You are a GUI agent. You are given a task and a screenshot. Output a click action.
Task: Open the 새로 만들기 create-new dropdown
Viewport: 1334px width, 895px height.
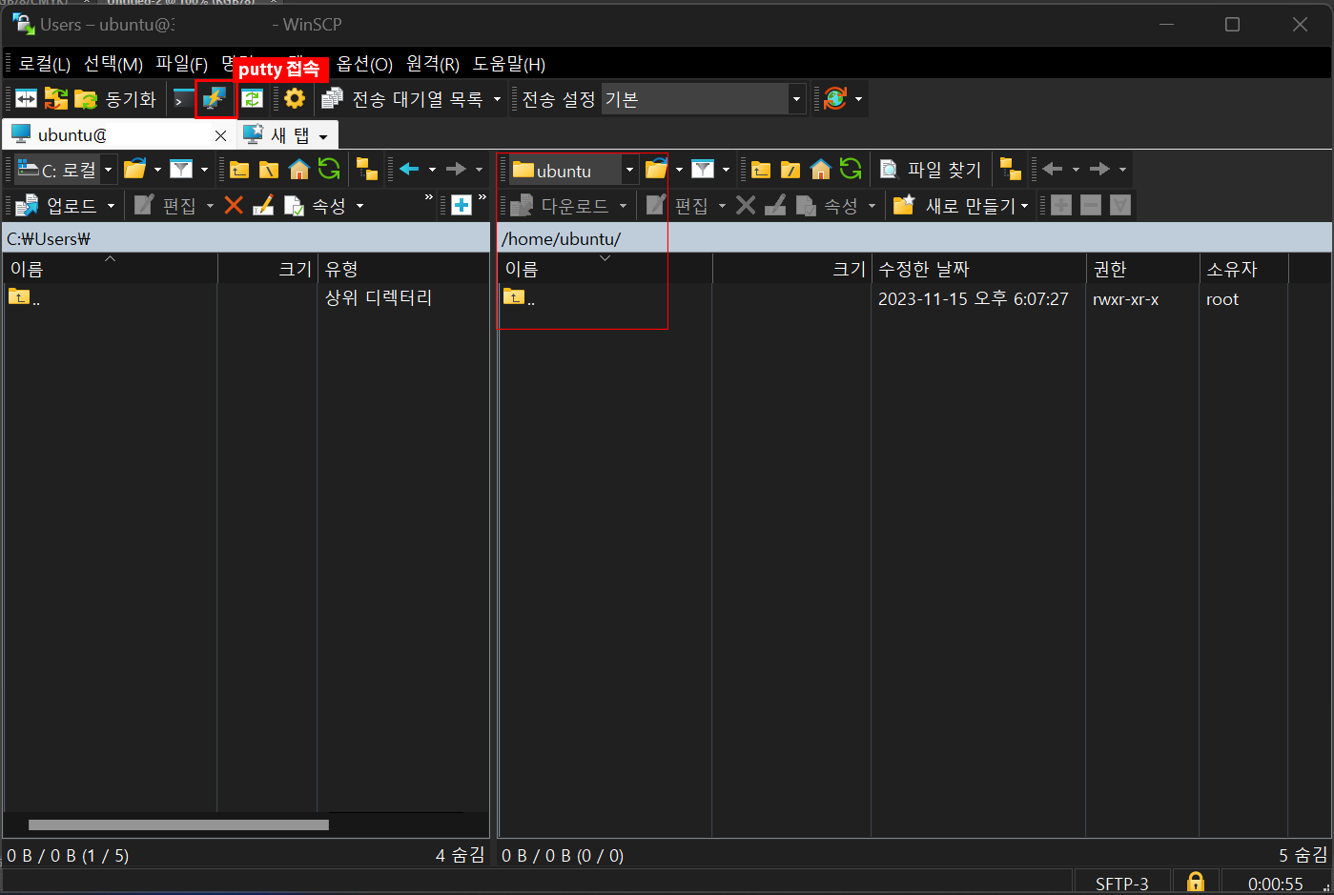pos(961,205)
